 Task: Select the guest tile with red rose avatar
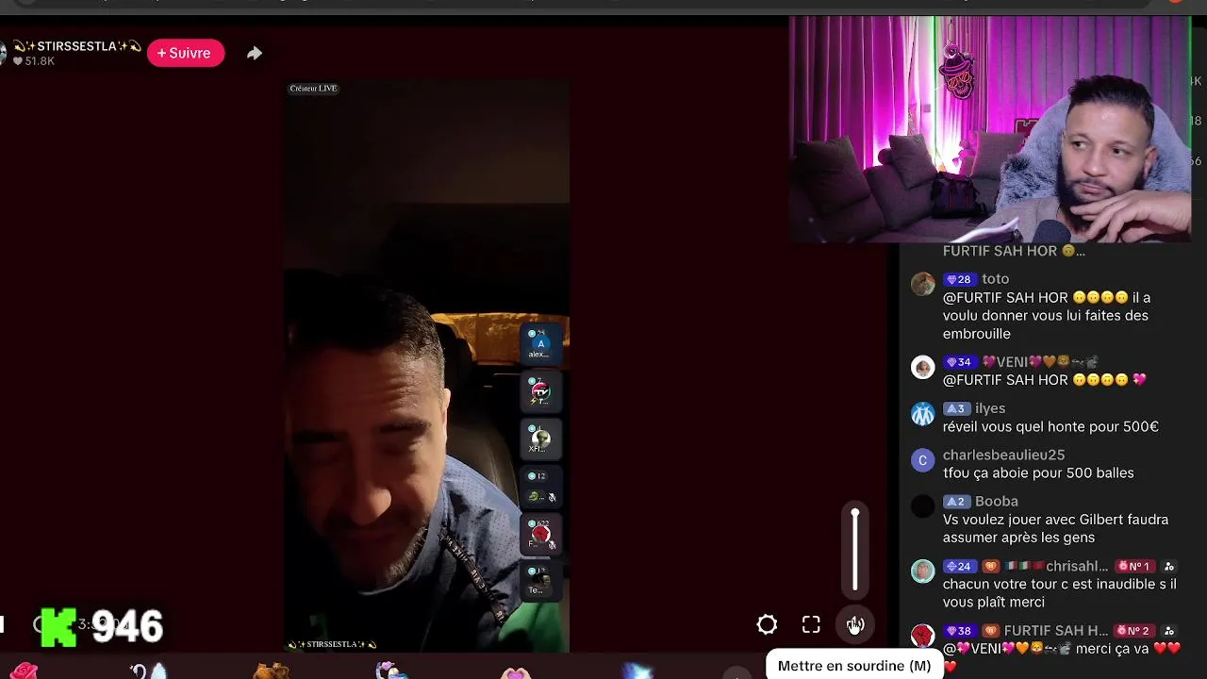tap(541, 534)
